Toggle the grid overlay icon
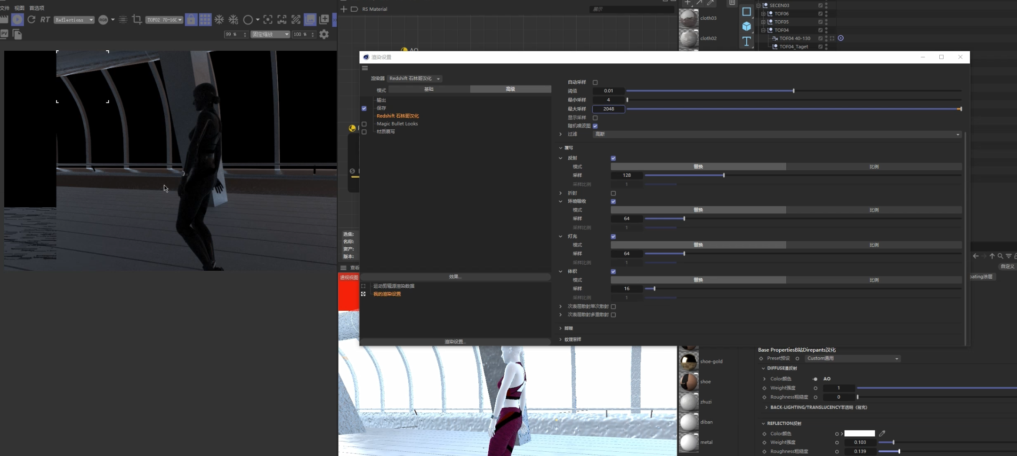 pyautogui.click(x=205, y=19)
